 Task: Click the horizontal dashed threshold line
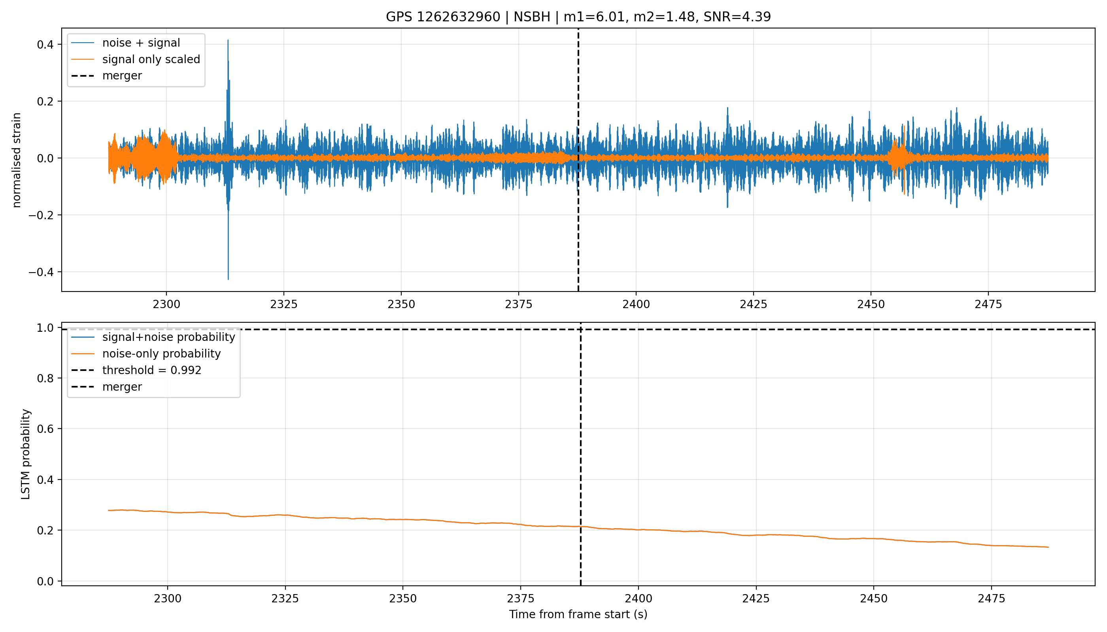coord(578,330)
